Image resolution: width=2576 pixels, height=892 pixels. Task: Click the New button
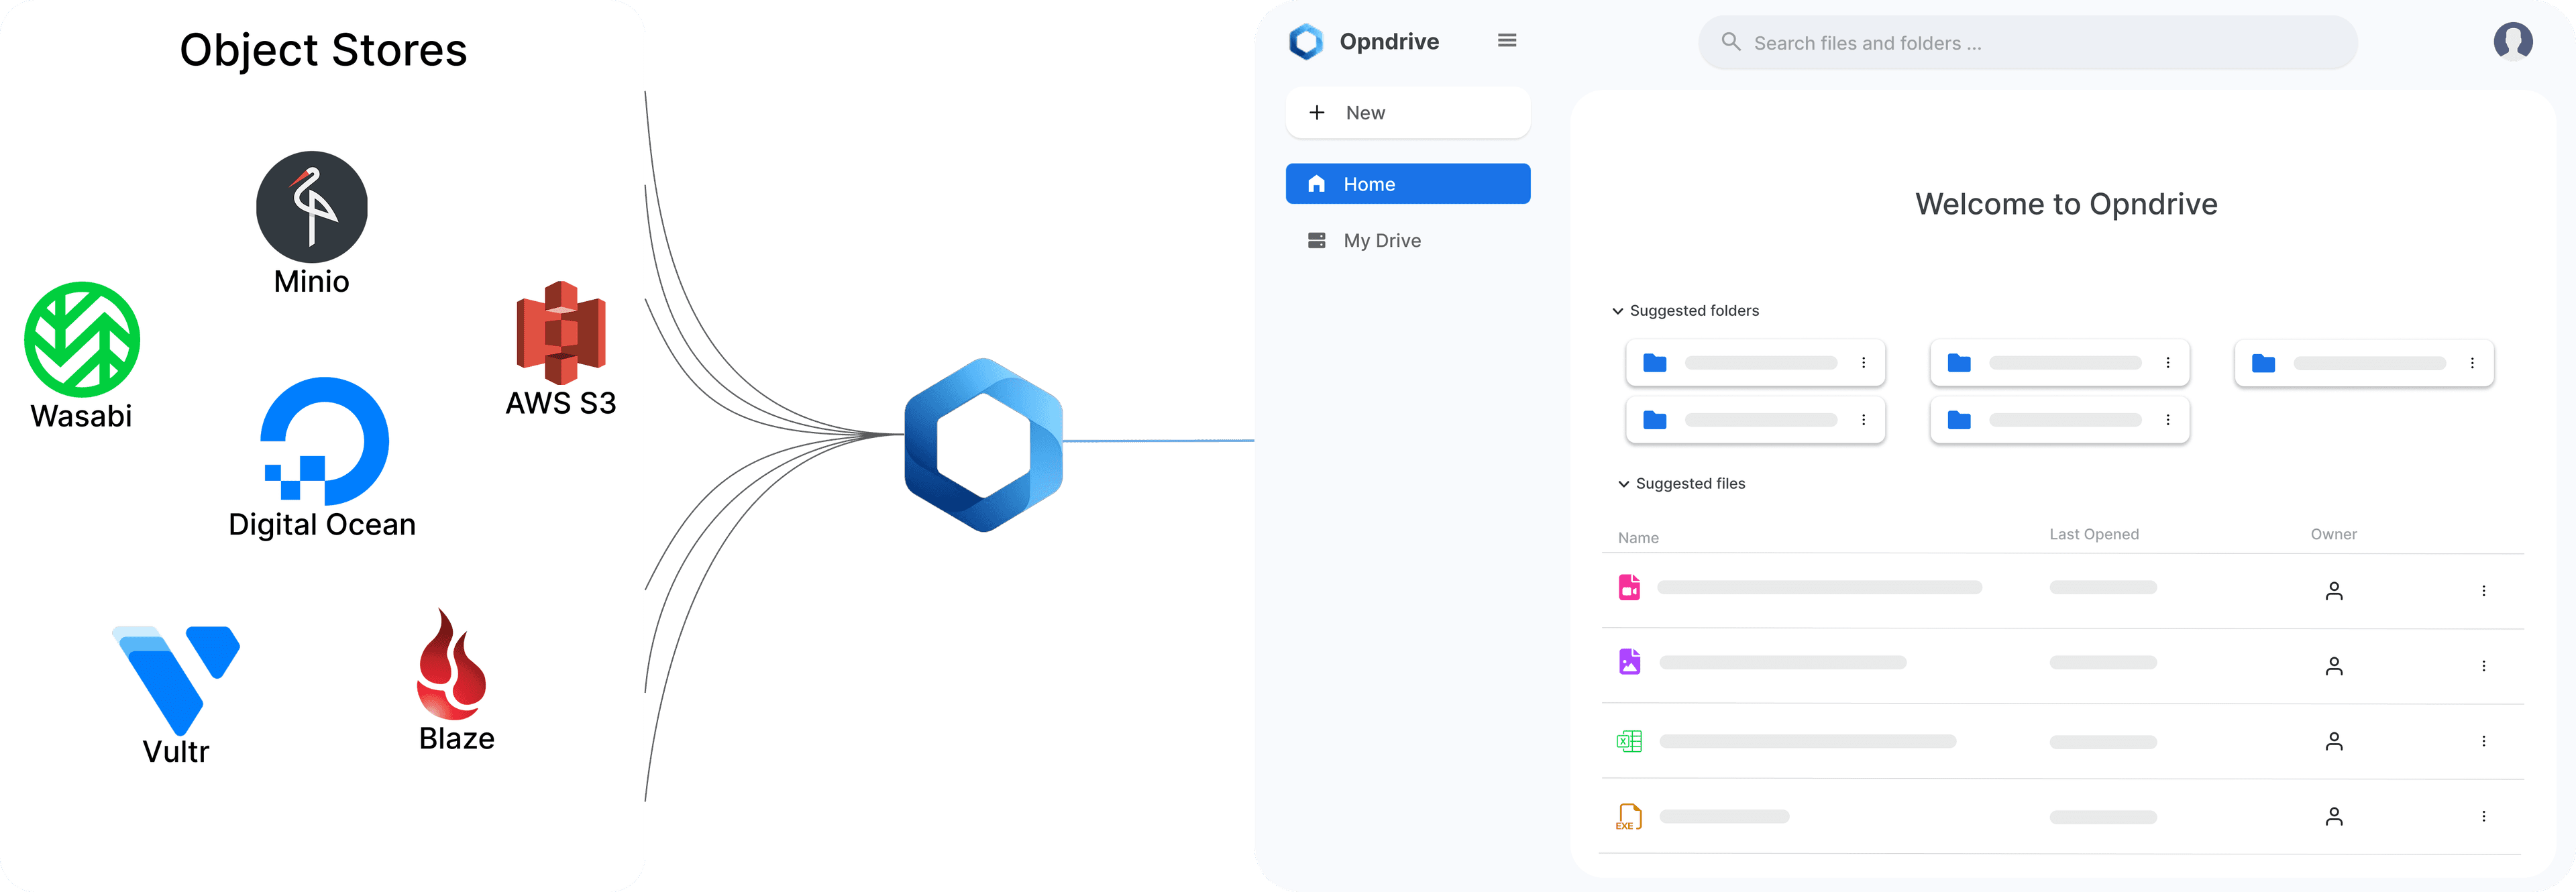tap(1408, 113)
